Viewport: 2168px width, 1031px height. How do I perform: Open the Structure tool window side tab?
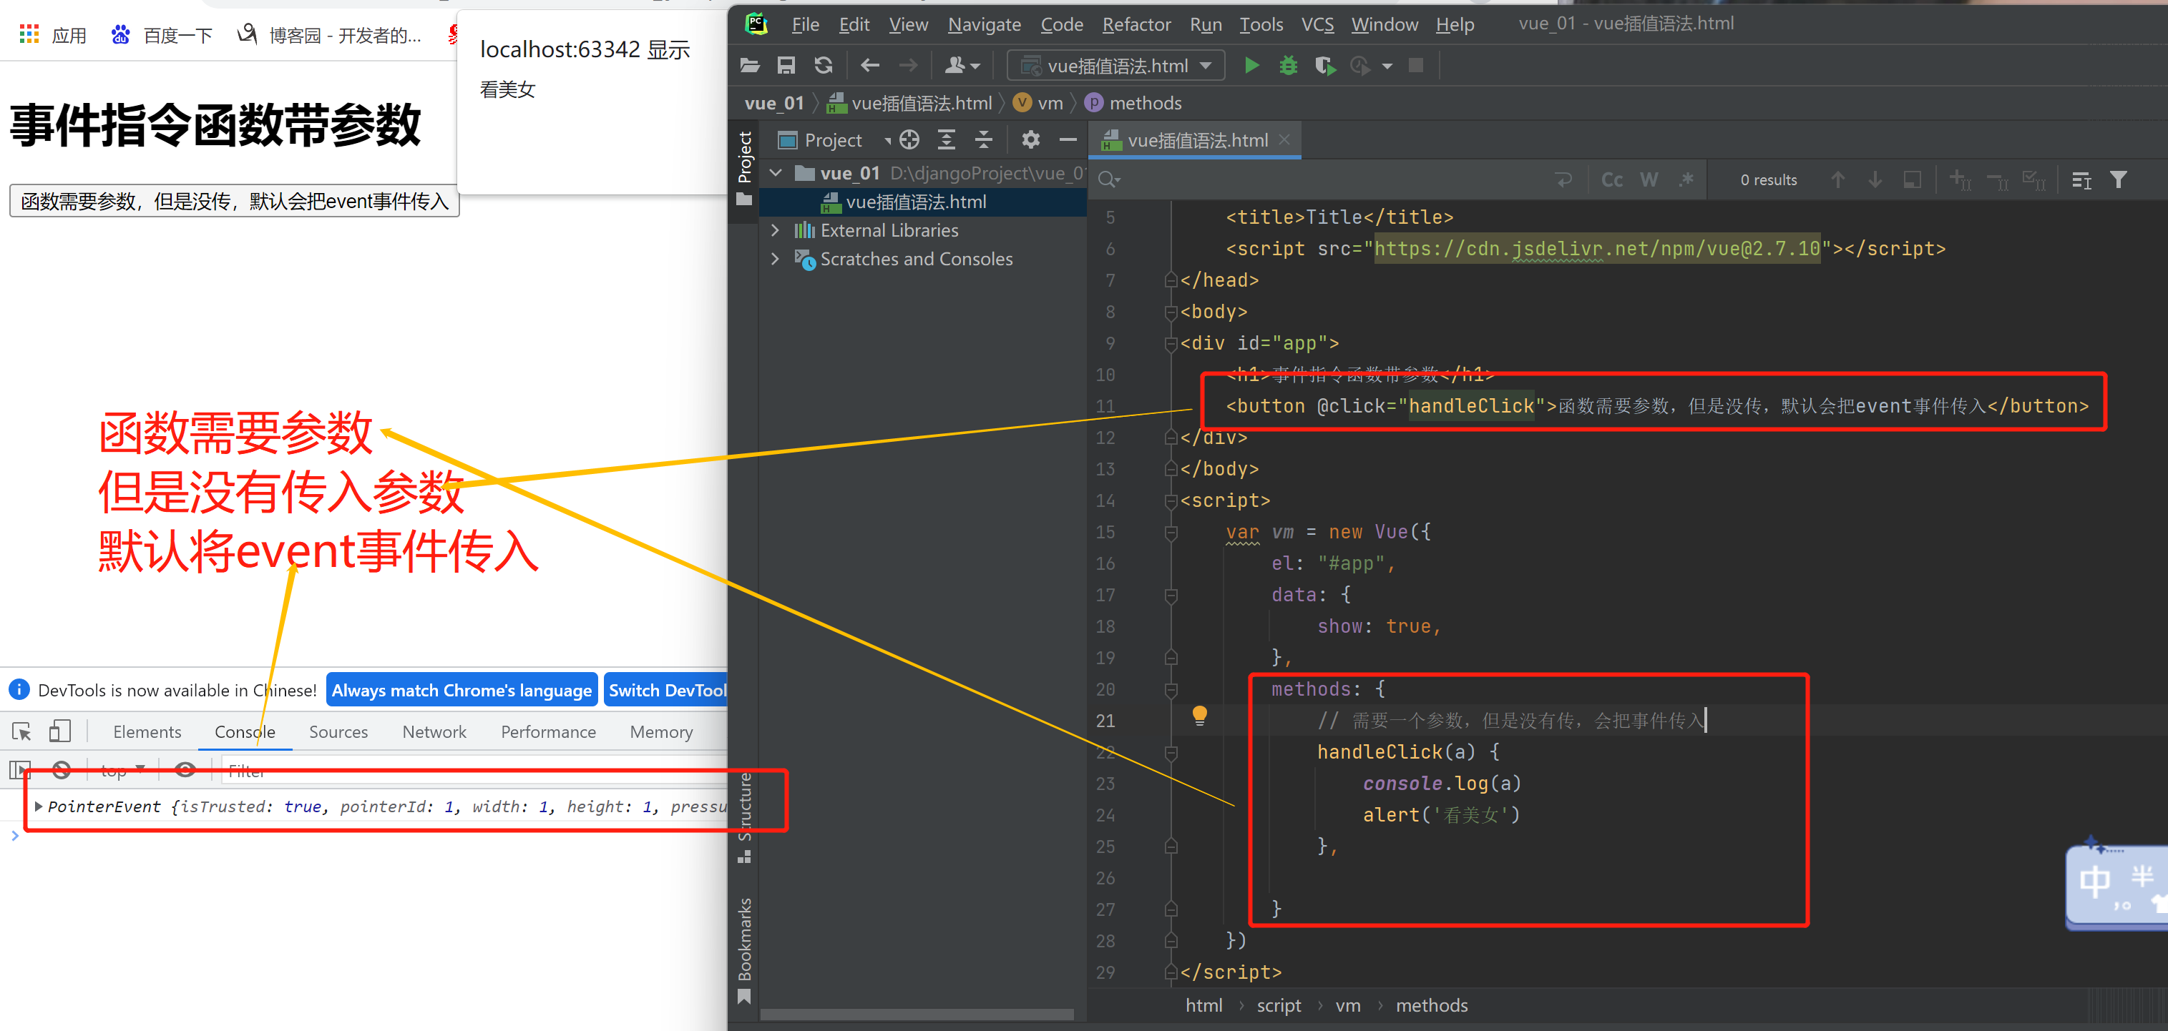[x=744, y=817]
